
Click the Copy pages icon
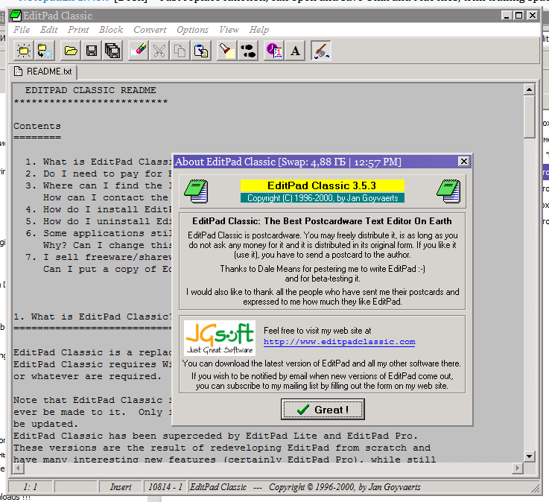(x=180, y=51)
